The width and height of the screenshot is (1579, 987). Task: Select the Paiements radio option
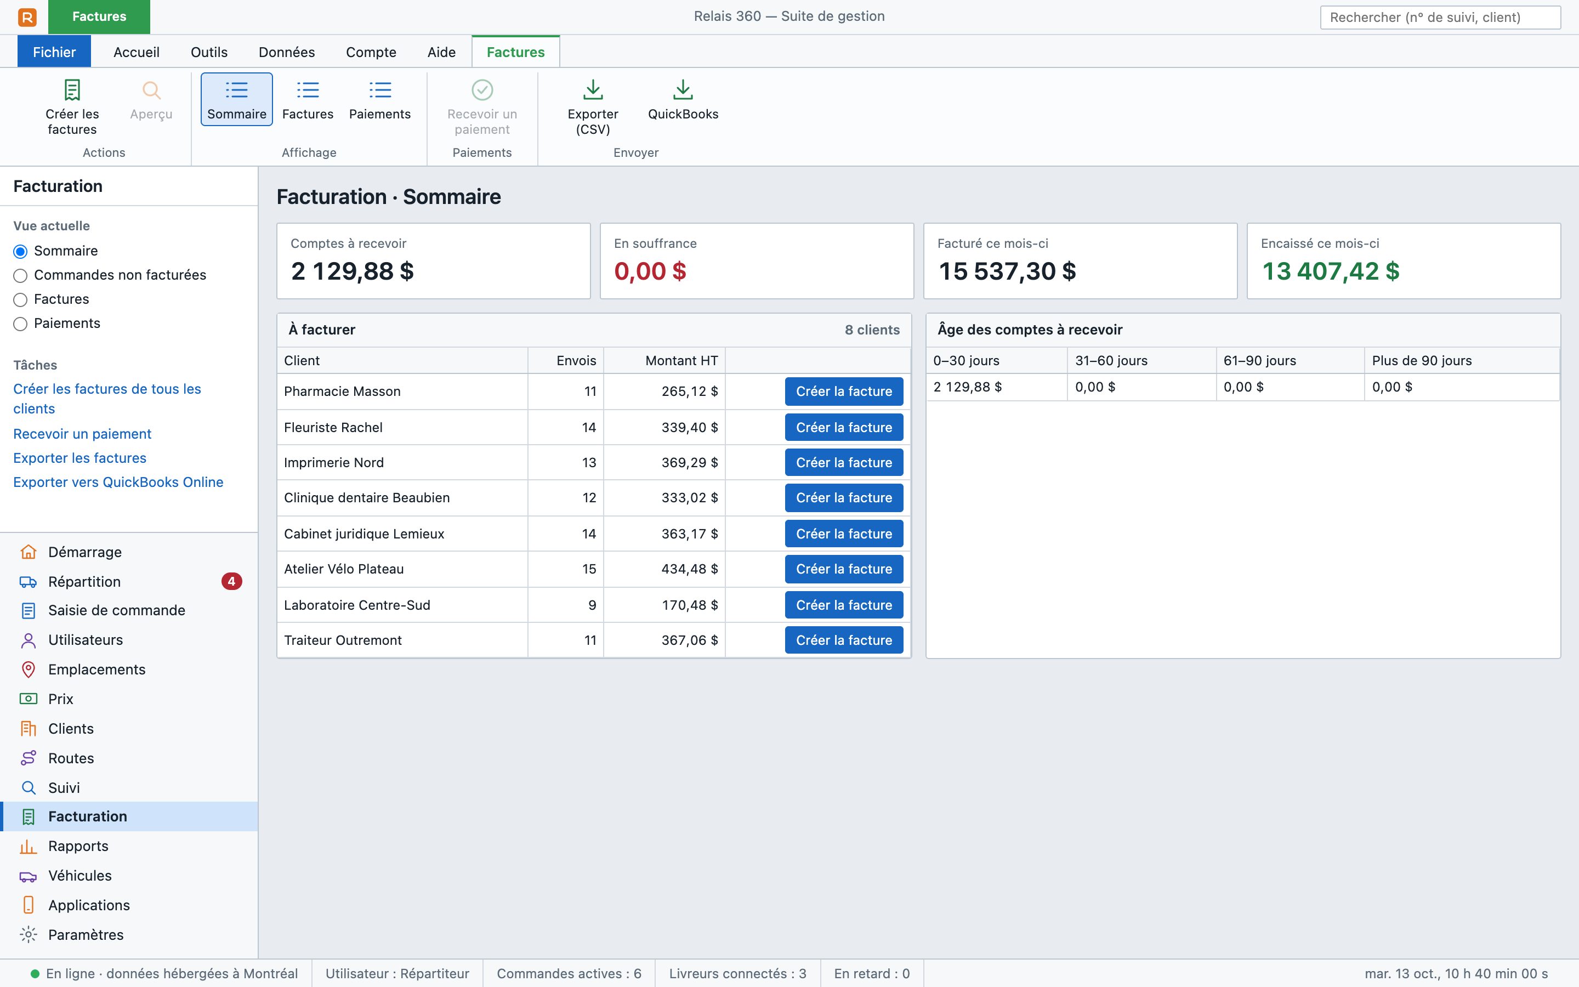(x=20, y=324)
